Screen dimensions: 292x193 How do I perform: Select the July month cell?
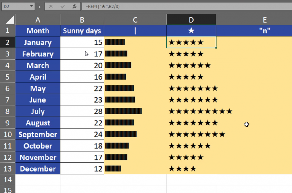coord(38,111)
